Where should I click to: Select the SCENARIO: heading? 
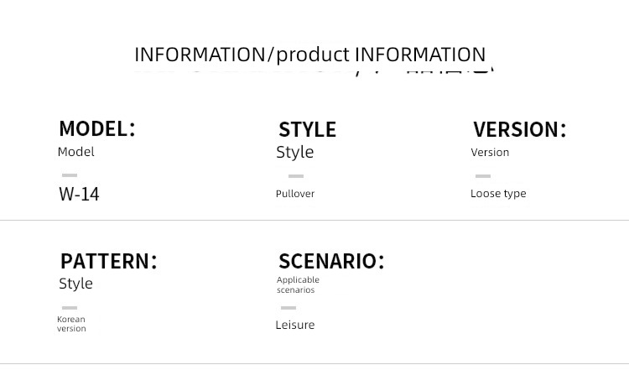coord(331,261)
